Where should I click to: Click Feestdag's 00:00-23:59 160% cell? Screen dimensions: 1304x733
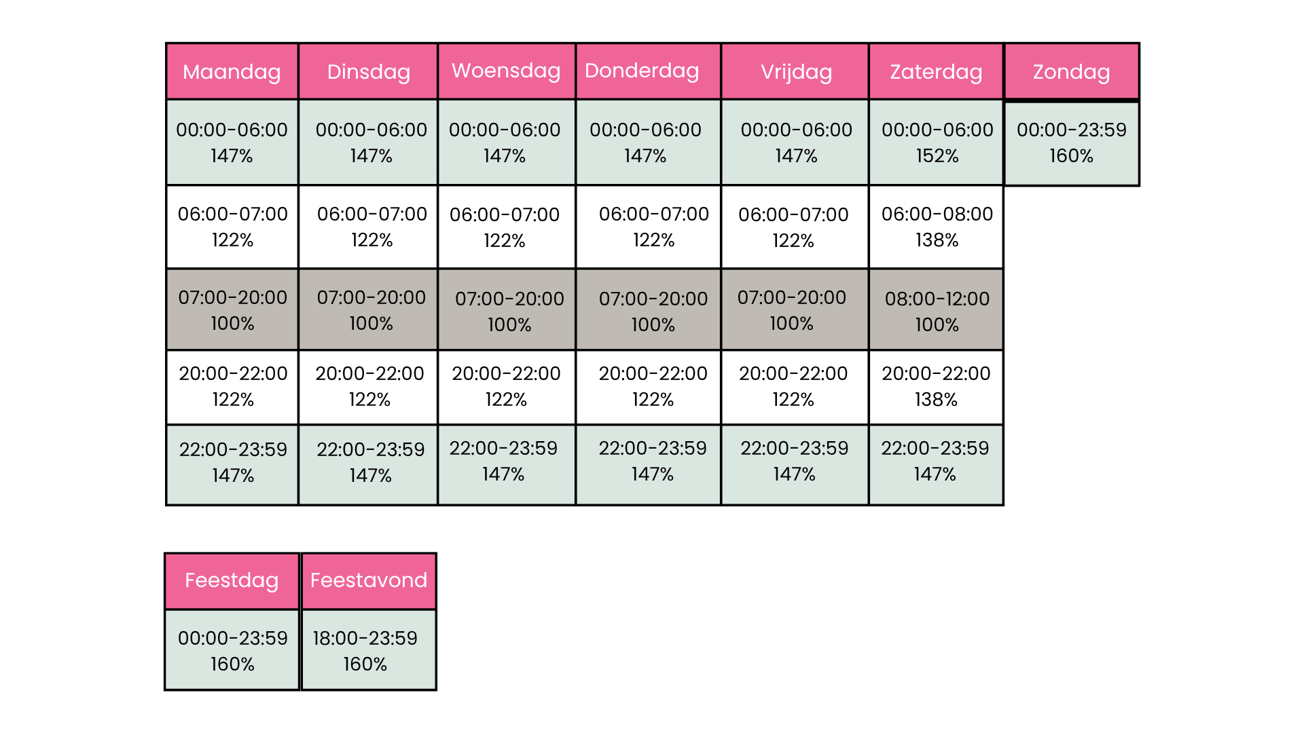tap(232, 650)
